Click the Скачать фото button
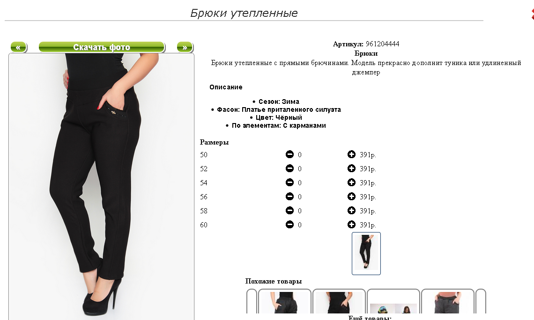534x320 pixels. (x=102, y=47)
